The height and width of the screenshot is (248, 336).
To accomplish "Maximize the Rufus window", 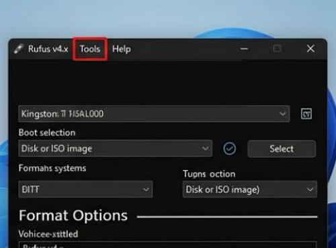I will point(277,48).
